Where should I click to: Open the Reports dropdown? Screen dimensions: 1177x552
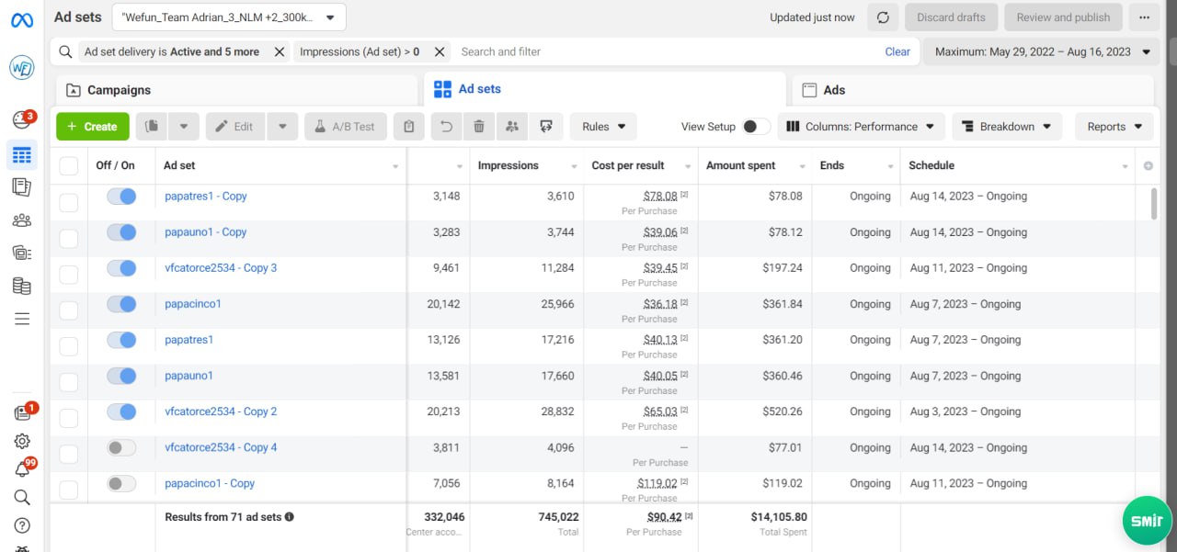pyautogui.click(x=1114, y=127)
